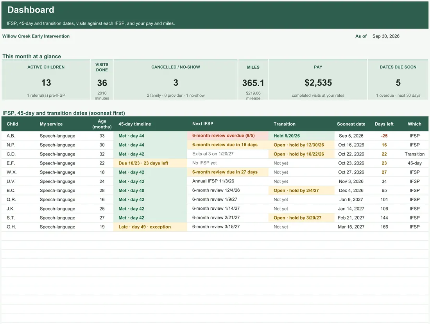Click the 'Soonest date' column header
This screenshot has height=324, width=430.
[x=351, y=124]
